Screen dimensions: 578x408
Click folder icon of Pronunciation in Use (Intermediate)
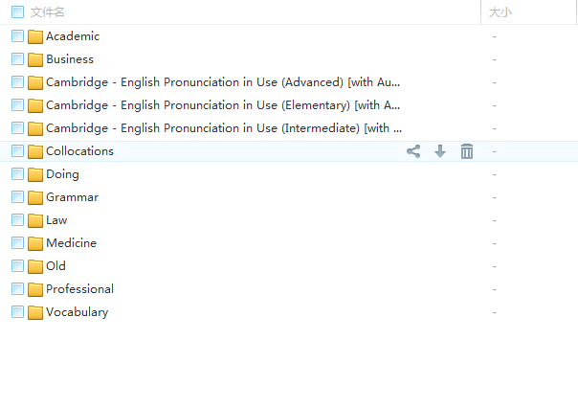(x=35, y=128)
